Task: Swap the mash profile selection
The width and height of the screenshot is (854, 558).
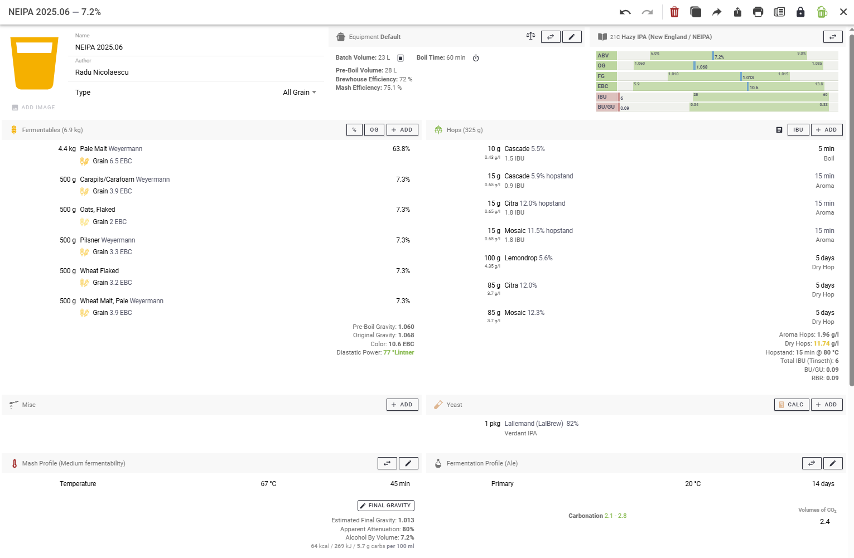Action: 387,463
